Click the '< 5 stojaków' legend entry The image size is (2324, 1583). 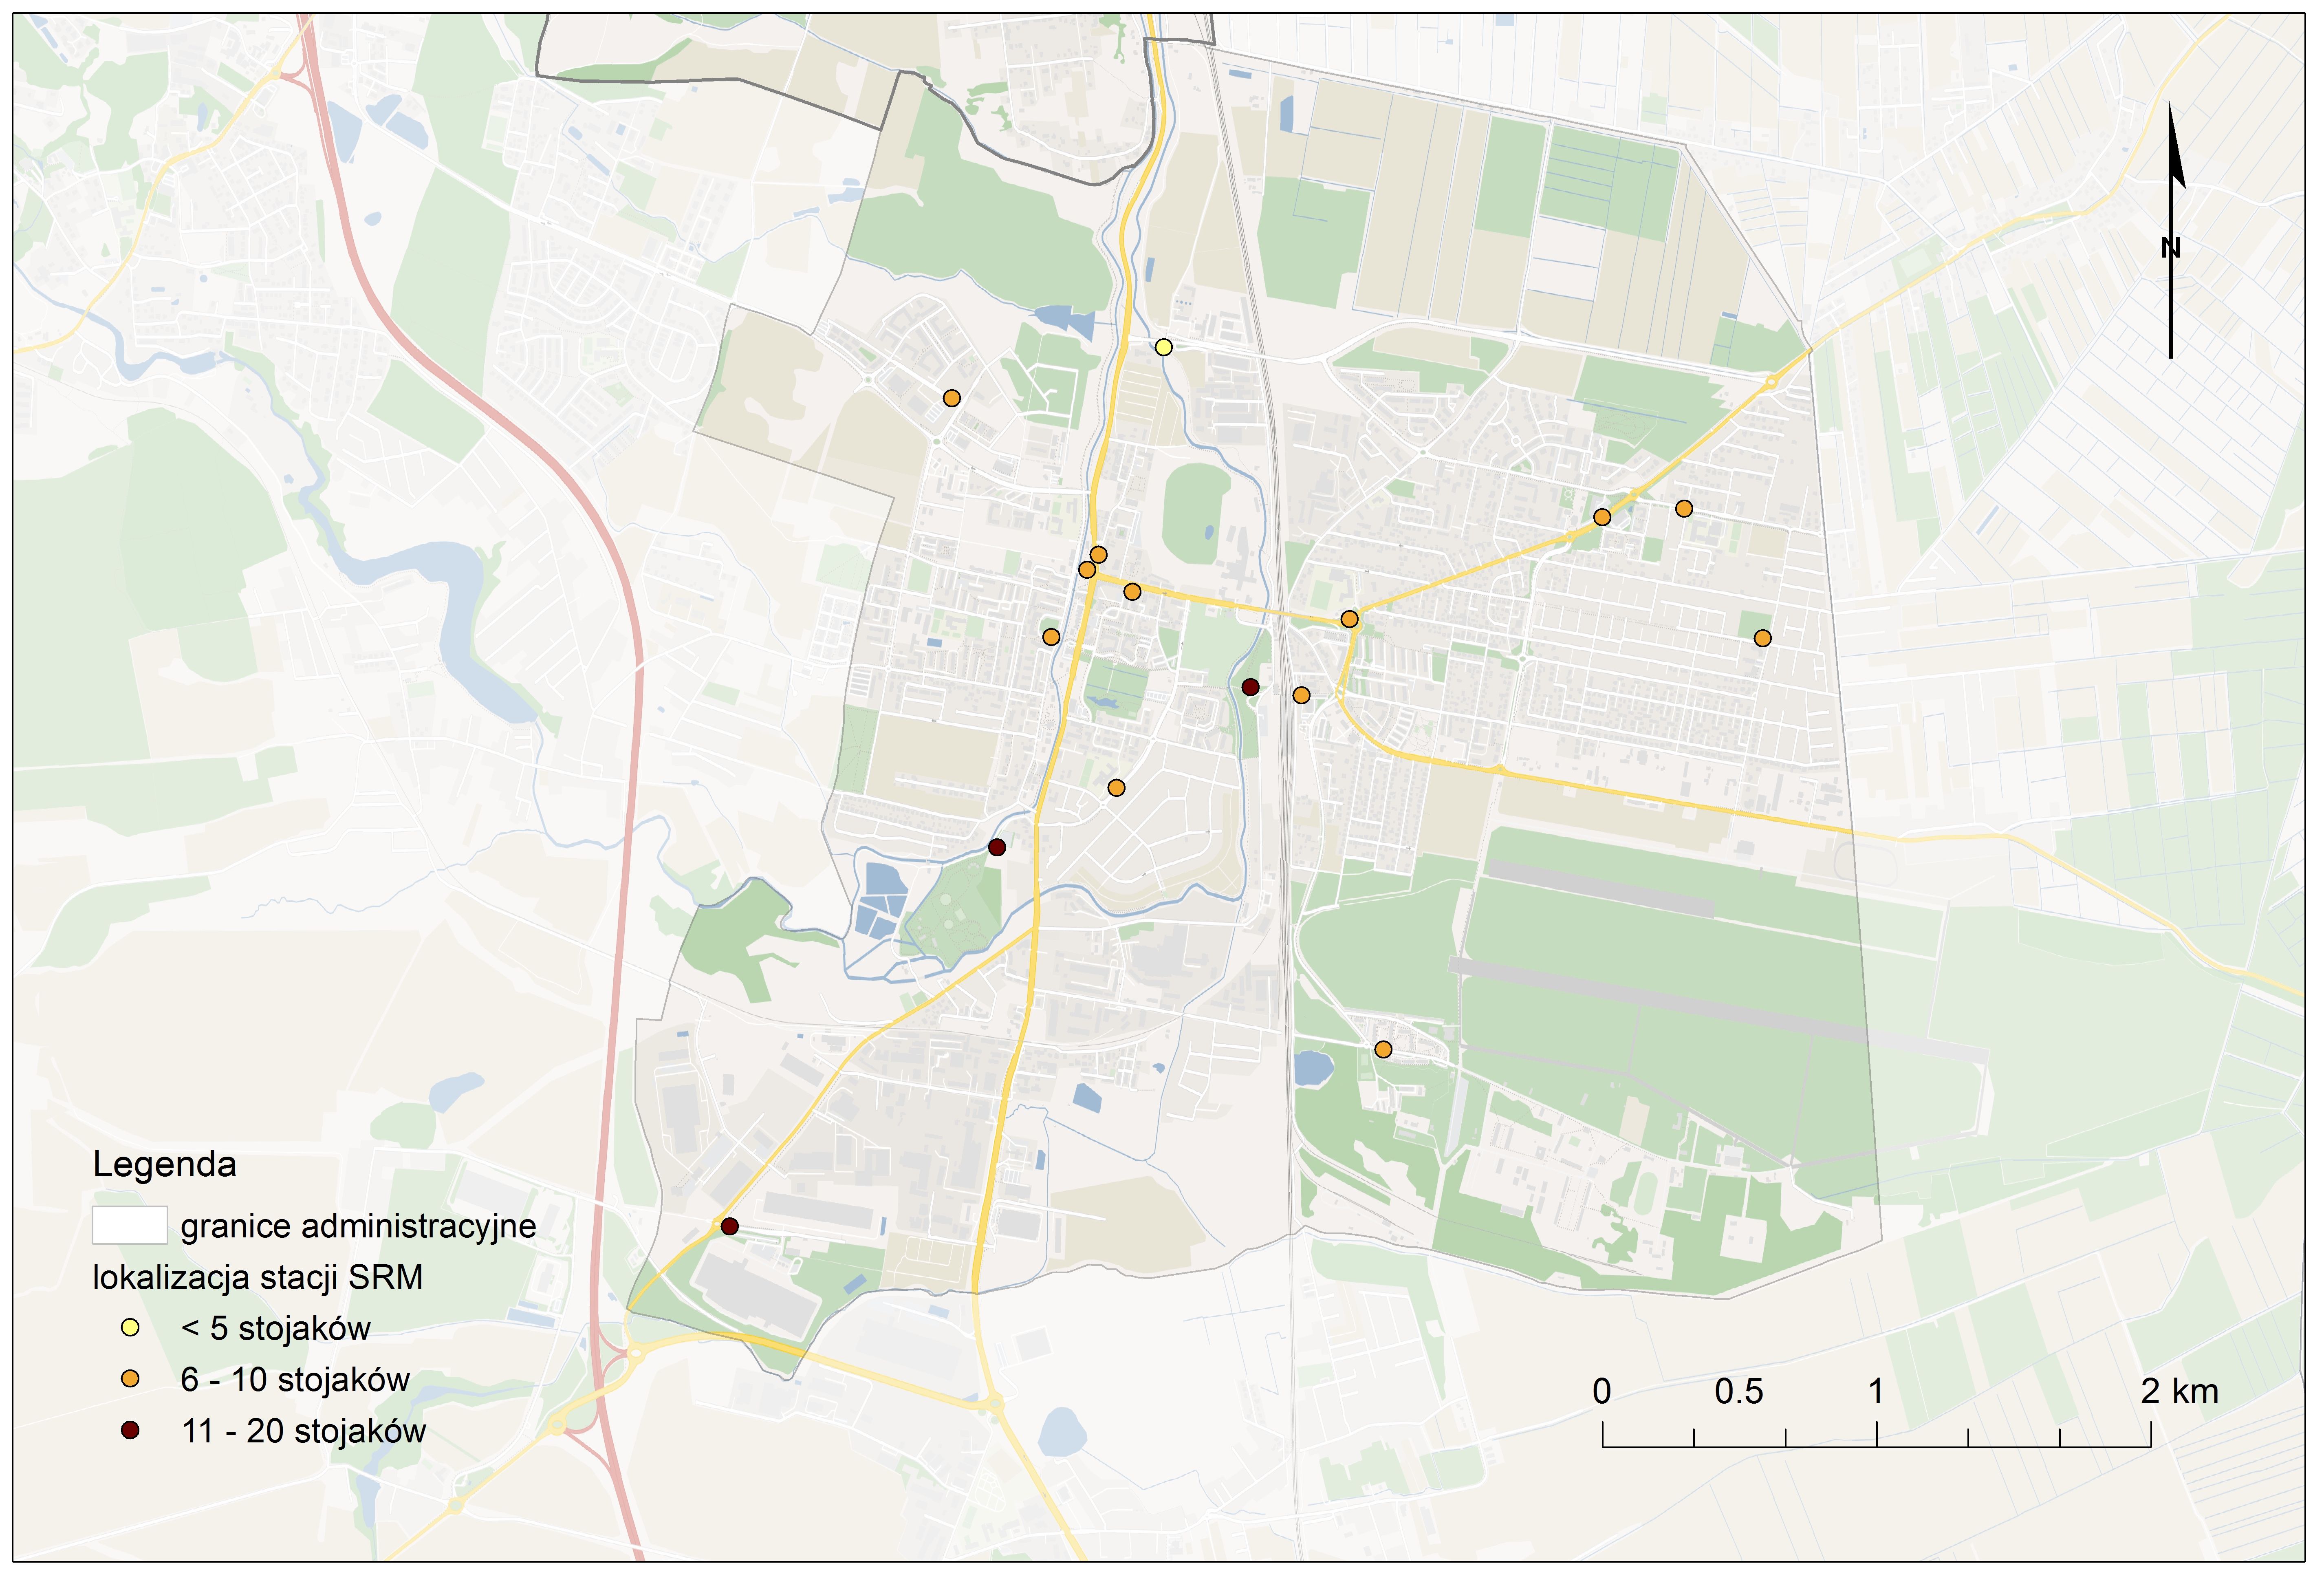point(276,1328)
